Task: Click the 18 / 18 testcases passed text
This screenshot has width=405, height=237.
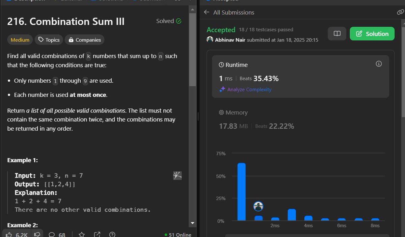Action: point(266,30)
